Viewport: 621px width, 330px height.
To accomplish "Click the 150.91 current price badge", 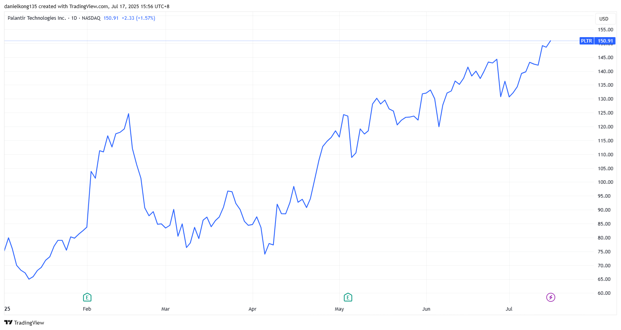I will 605,41.
